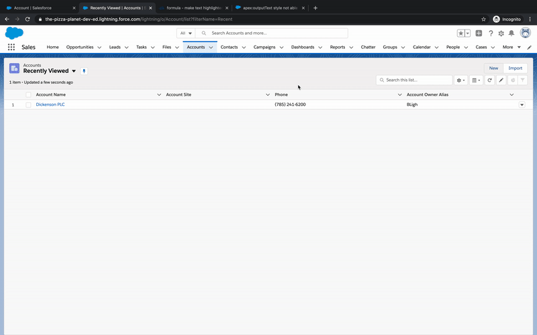This screenshot has width=537, height=335.
Task: Close the apex:outputText browser tab
Action: (303, 8)
